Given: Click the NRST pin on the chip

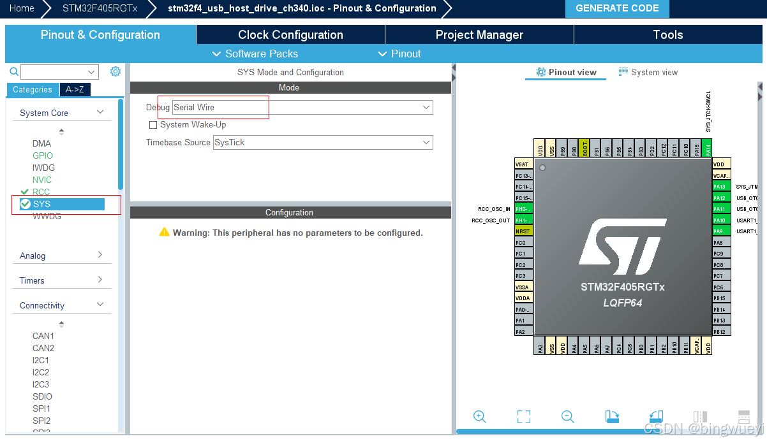Looking at the screenshot, I should pyautogui.click(x=523, y=231).
